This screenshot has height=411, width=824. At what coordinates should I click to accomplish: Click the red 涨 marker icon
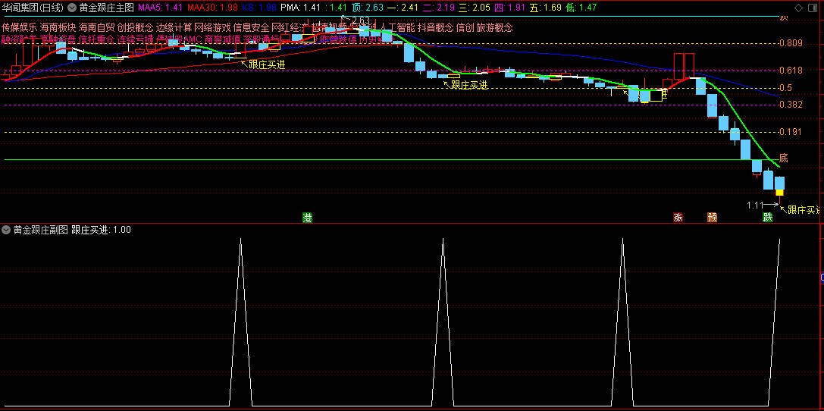tap(678, 218)
